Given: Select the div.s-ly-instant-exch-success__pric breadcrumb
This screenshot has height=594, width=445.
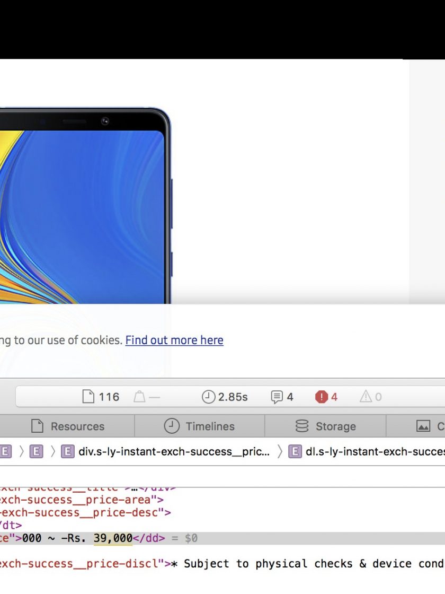Looking at the screenshot, I should coord(173,452).
